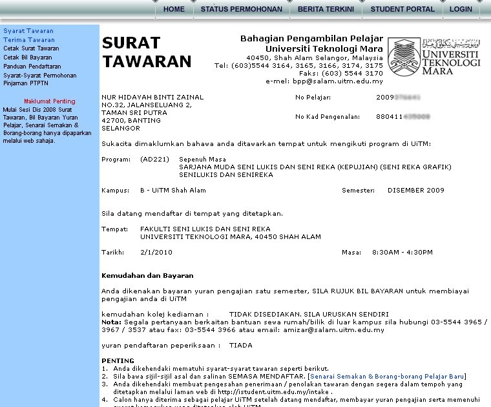The image size is (491, 407).
Task: Open STUDENT PORTAL from top navigation
Action: click(x=402, y=9)
